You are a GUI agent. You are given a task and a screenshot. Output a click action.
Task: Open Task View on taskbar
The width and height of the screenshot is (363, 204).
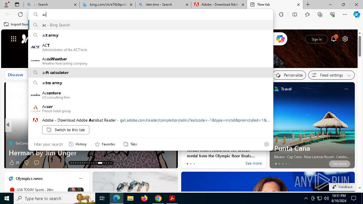coord(102,198)
